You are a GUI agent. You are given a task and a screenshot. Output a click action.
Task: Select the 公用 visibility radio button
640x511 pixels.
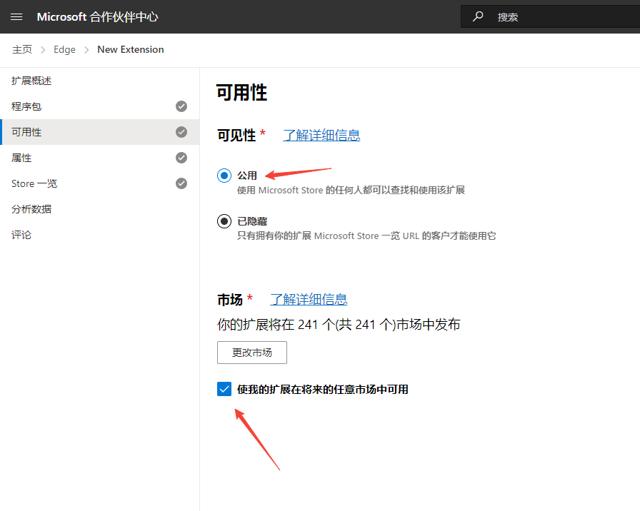tap(224, 176)
